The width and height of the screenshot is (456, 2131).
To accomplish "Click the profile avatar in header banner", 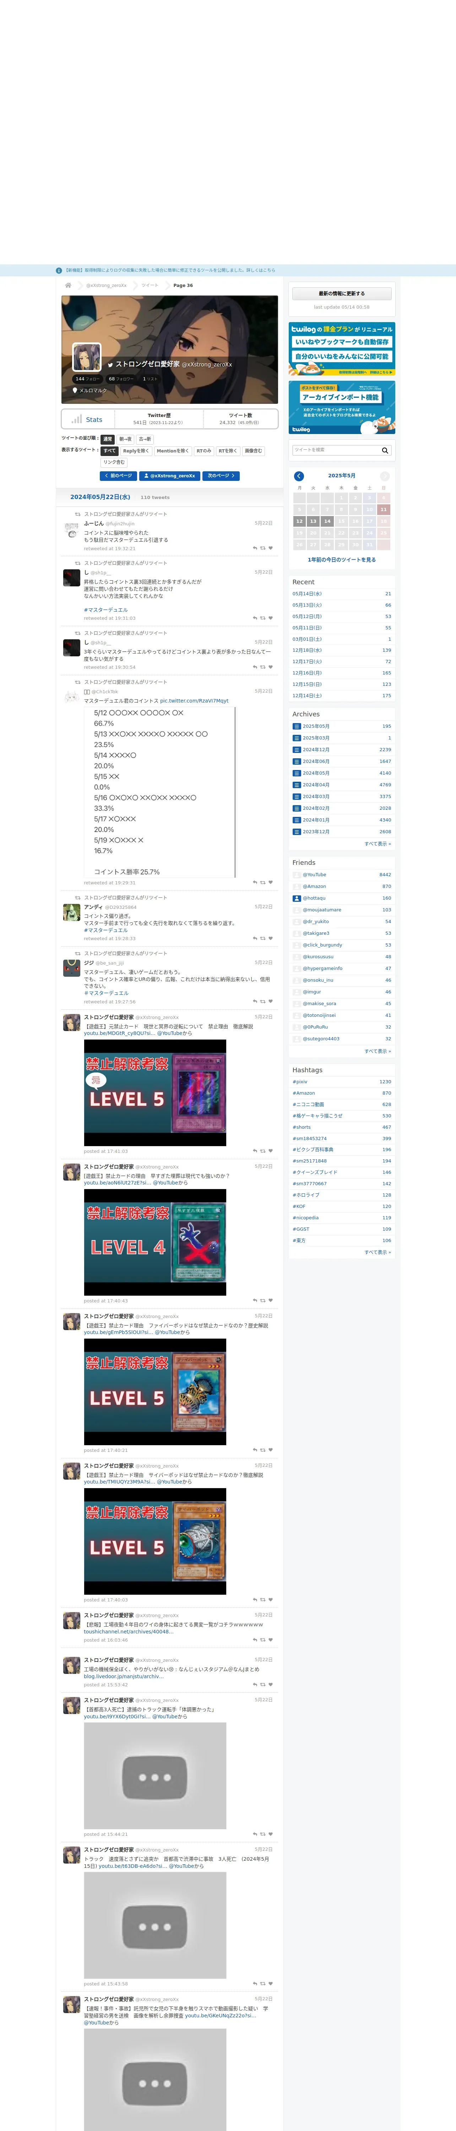I will [x=87, y=357].
